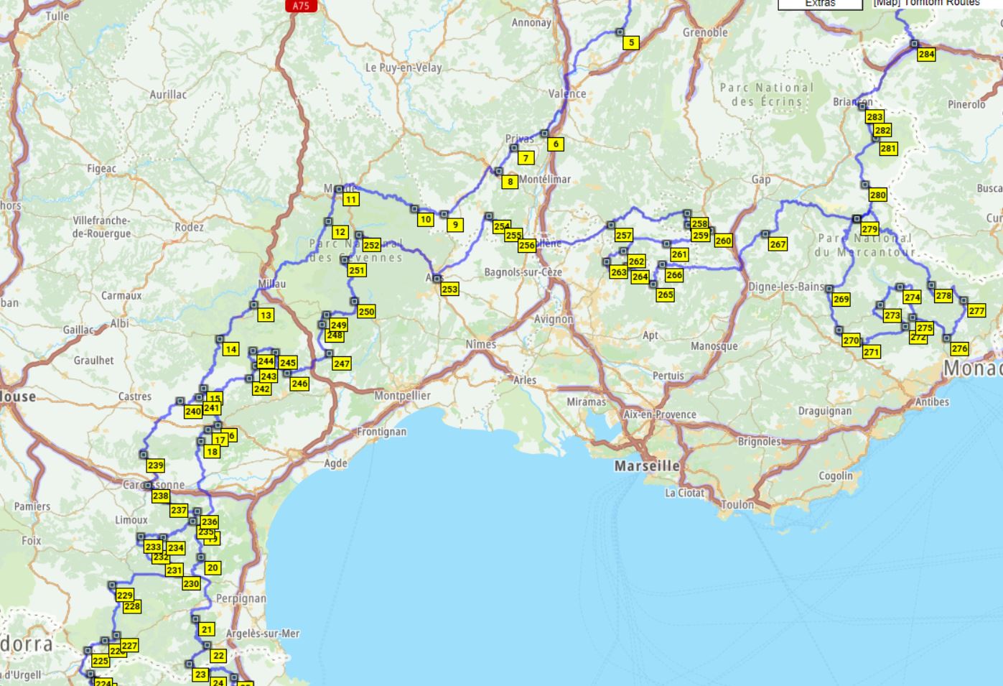Click waypoint label 277
Image resolution: width=1003 pixels, height=686 pixels.
tap(976, 310)
